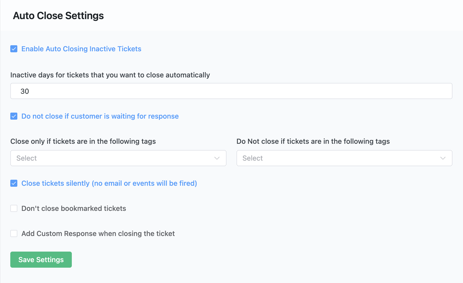Click the 'Do Not close if tickets are in' label
Screen dimensions: 463x283
(313, 141)
